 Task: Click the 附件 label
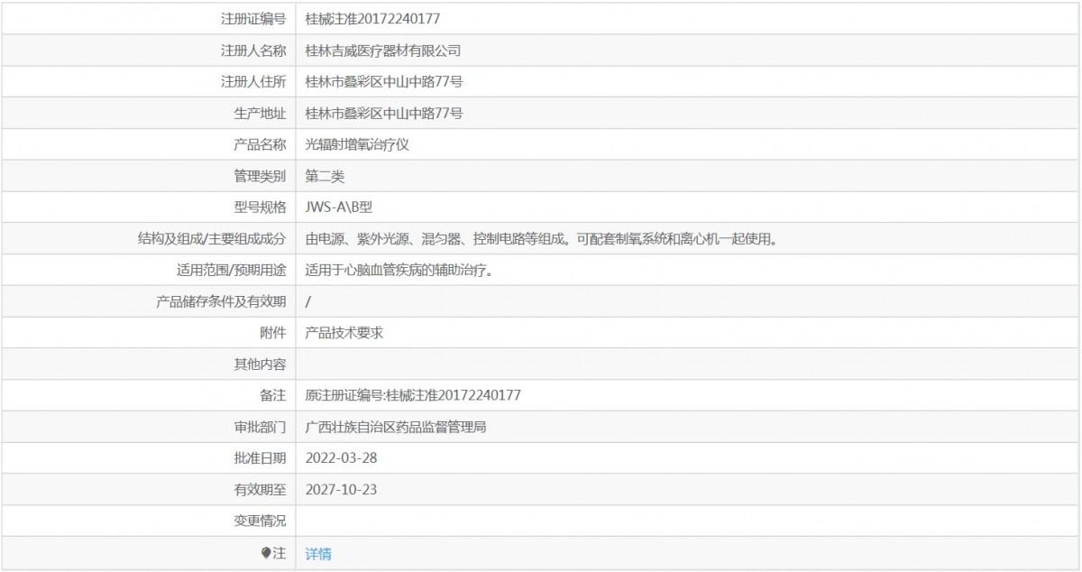coord(273,332)
